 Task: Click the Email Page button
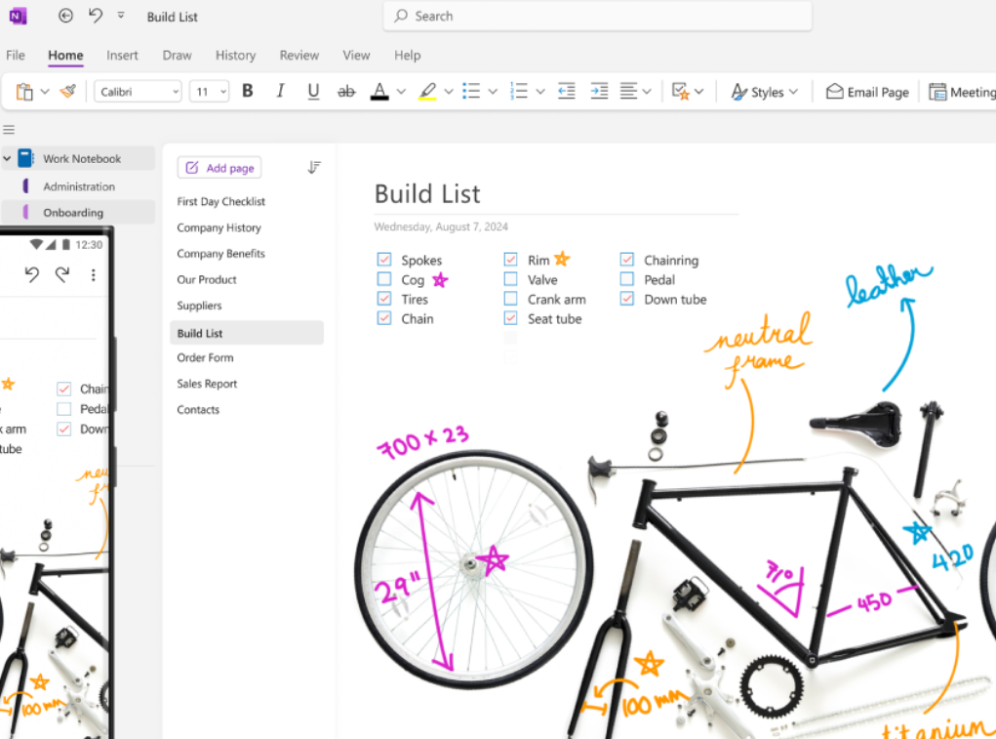click(x=867, y=92)
